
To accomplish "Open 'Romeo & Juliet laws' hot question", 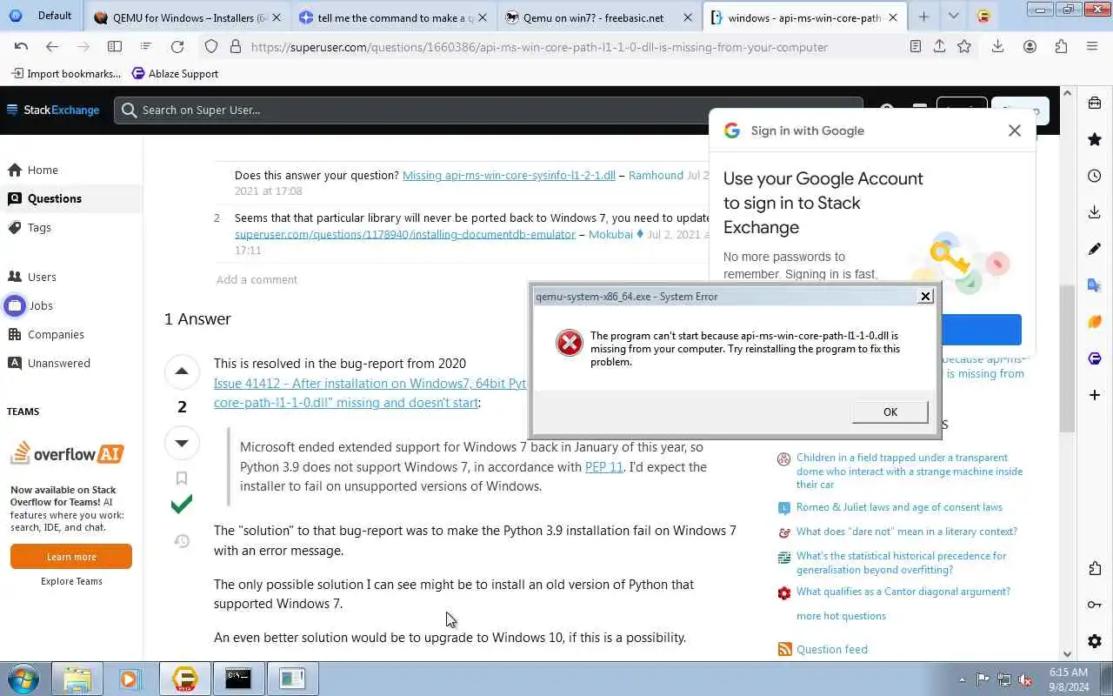I will pos(899,507).
